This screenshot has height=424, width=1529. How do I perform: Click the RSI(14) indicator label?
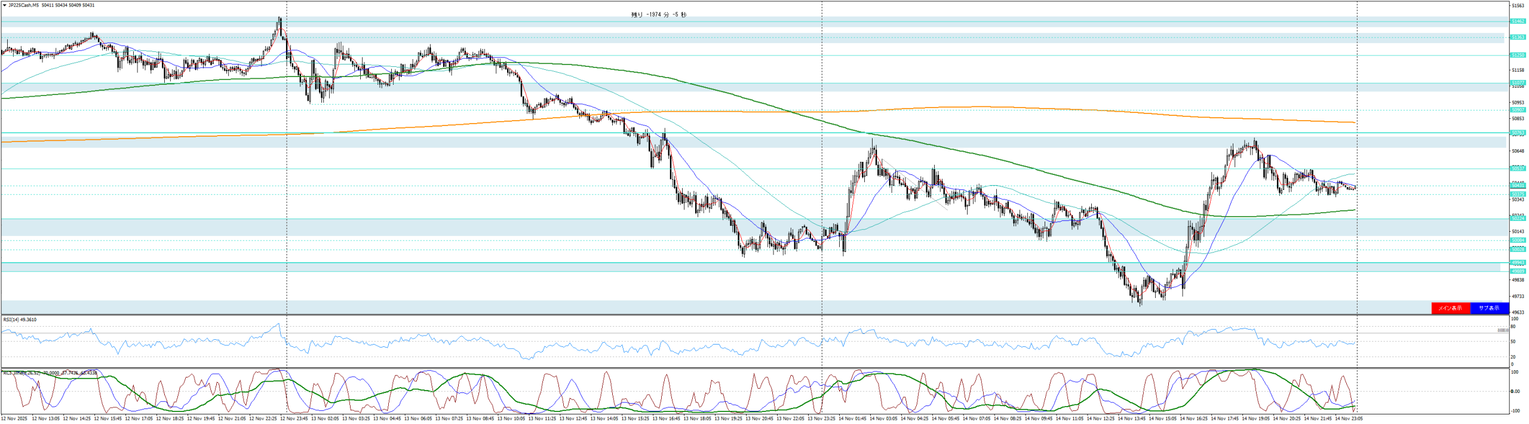[x=20, y=319]
